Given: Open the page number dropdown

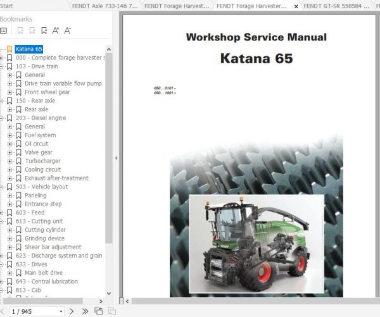Looking at the screenshot, I should (61, 311).
